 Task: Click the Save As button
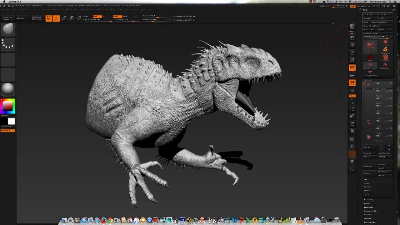[x=385, y=15]
